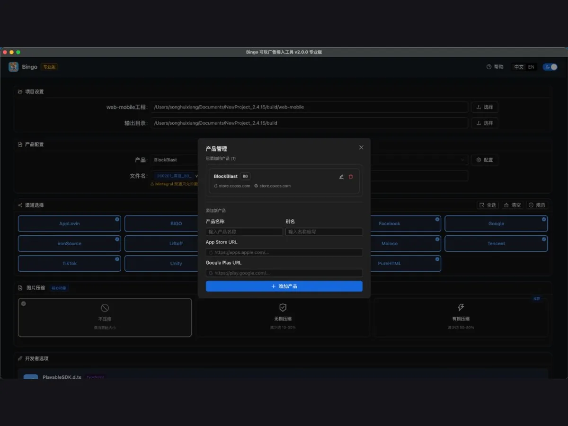
Task: Open BlockBlast's App Store store.cocos.com link
Action: (x=232, y=186)
